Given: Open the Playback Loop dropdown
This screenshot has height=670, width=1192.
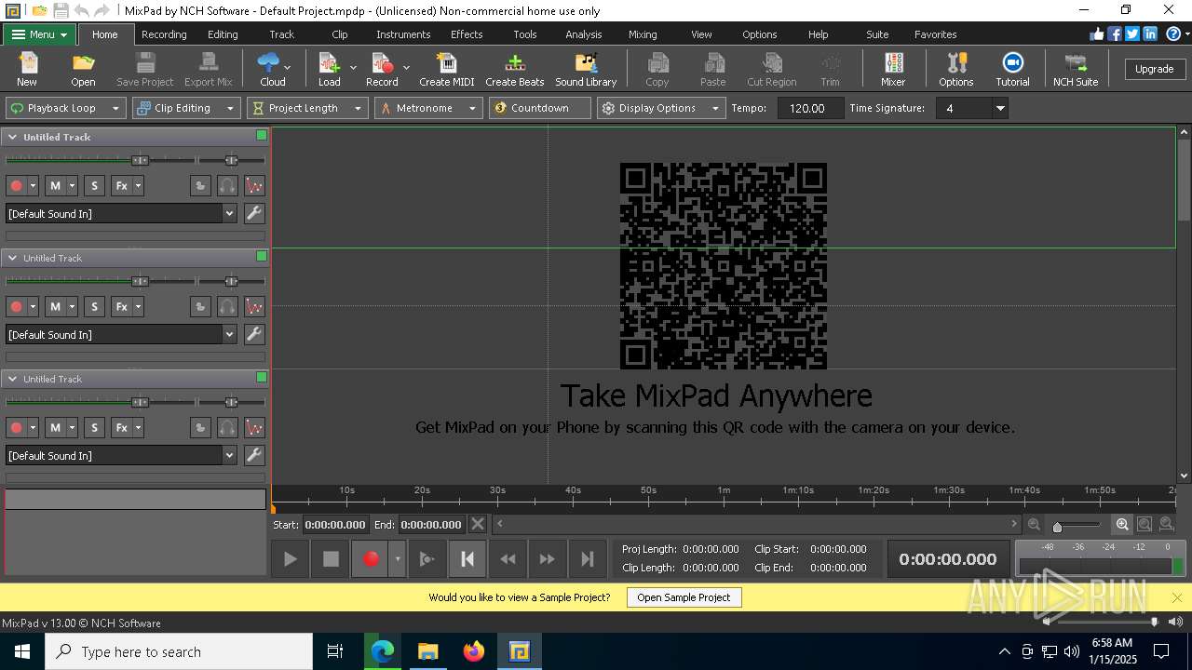Looking at the screenshot, I should pyautogui.click(x=66, y=108).
